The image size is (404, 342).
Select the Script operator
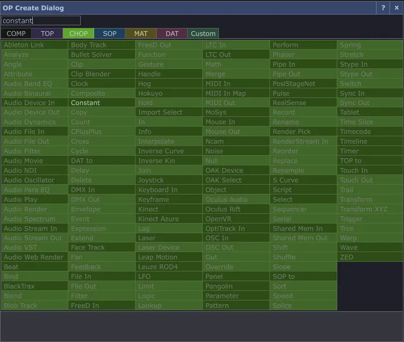tap(303, 190)
